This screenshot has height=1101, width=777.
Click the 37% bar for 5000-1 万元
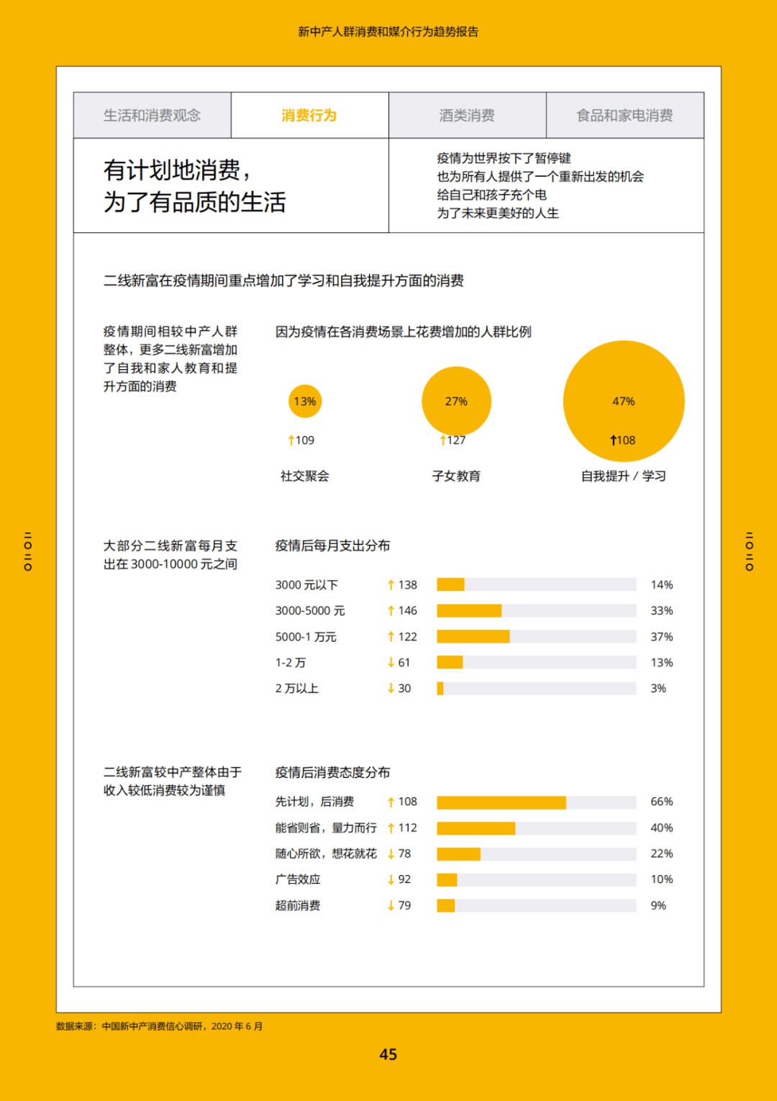(473, 637)
